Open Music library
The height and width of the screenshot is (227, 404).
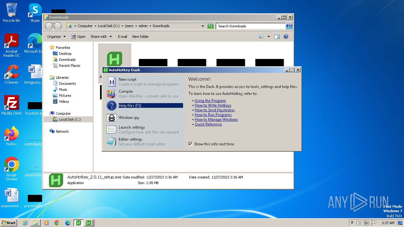click(x=63, y=90)
